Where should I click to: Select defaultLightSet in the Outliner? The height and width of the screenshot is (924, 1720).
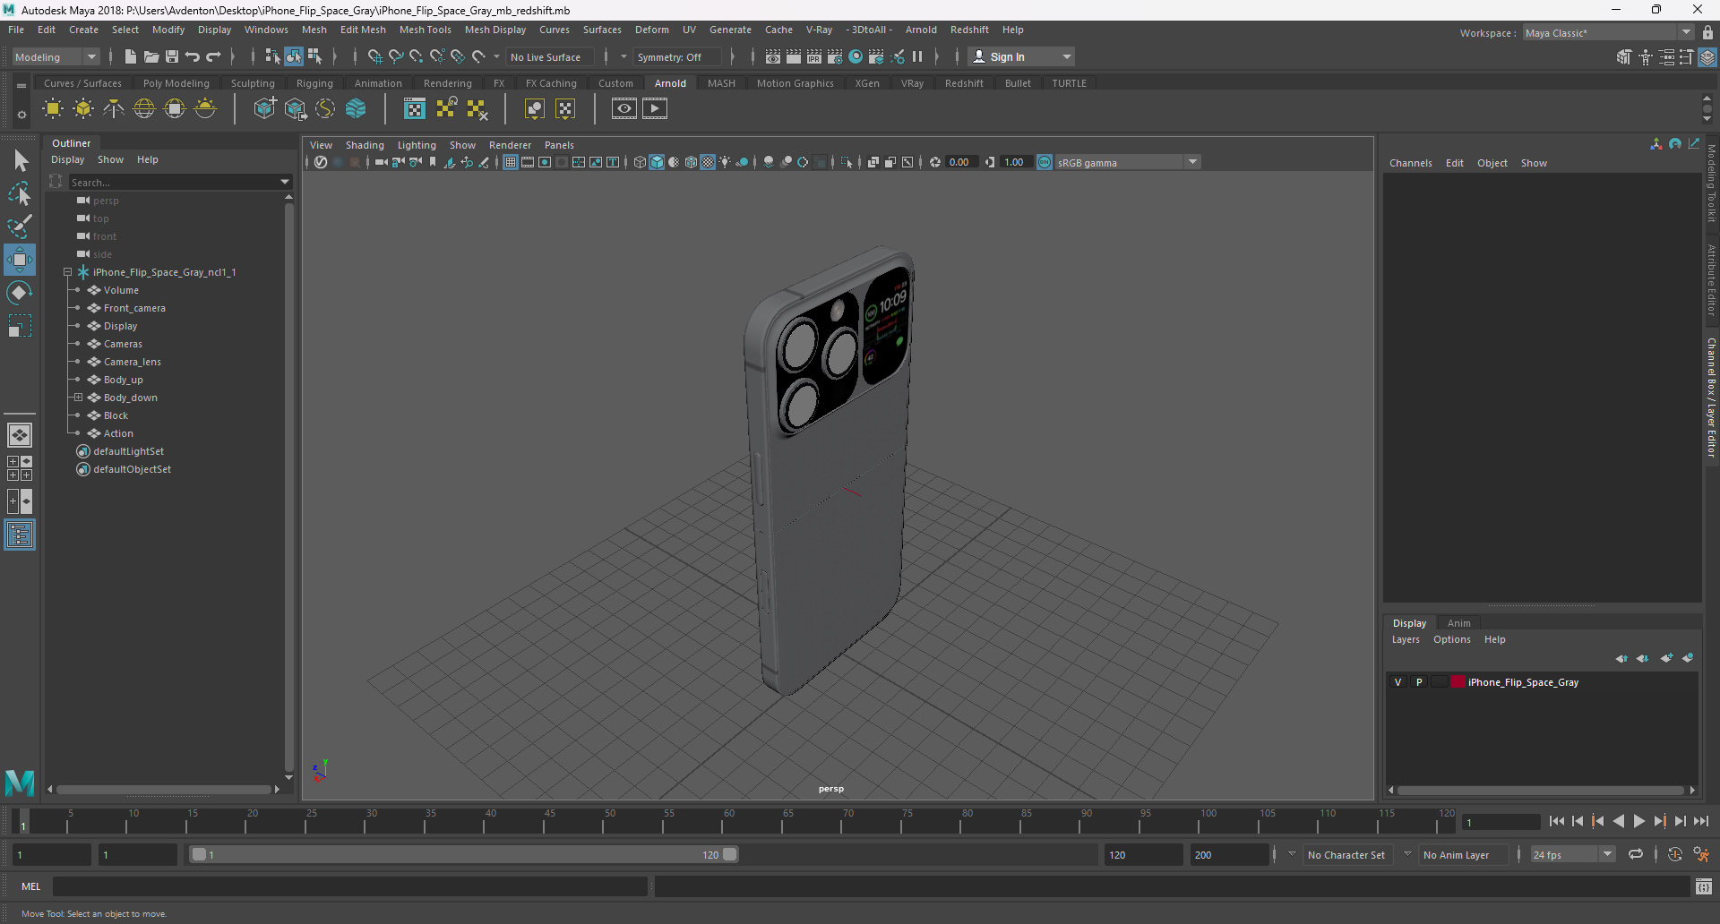click(x=129, y=451)
